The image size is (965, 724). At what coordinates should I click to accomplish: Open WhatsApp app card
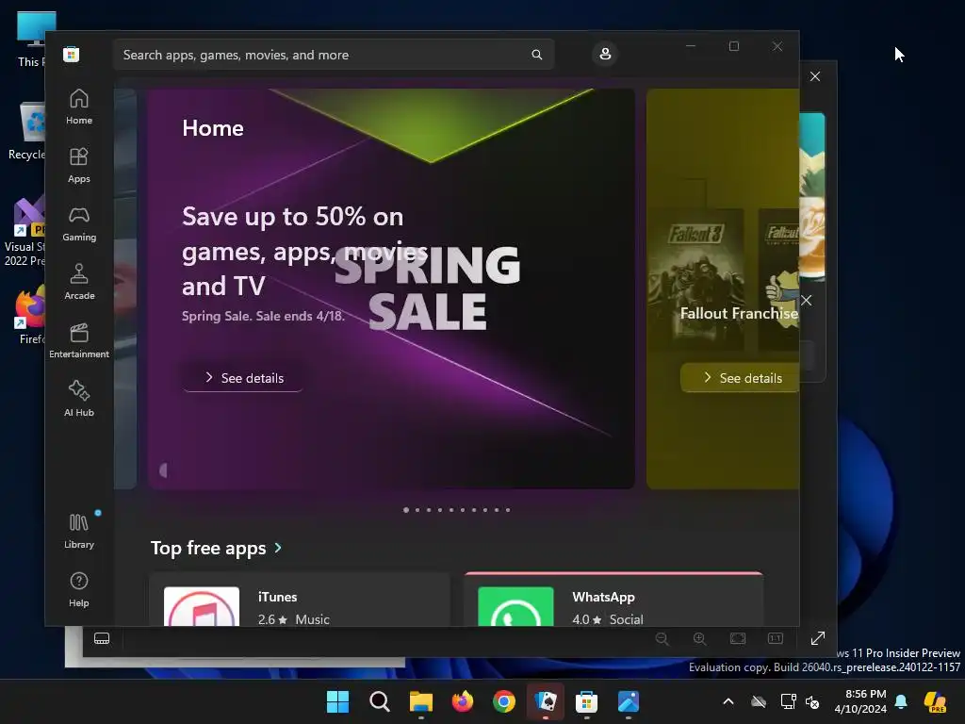[x=613, y=600]
